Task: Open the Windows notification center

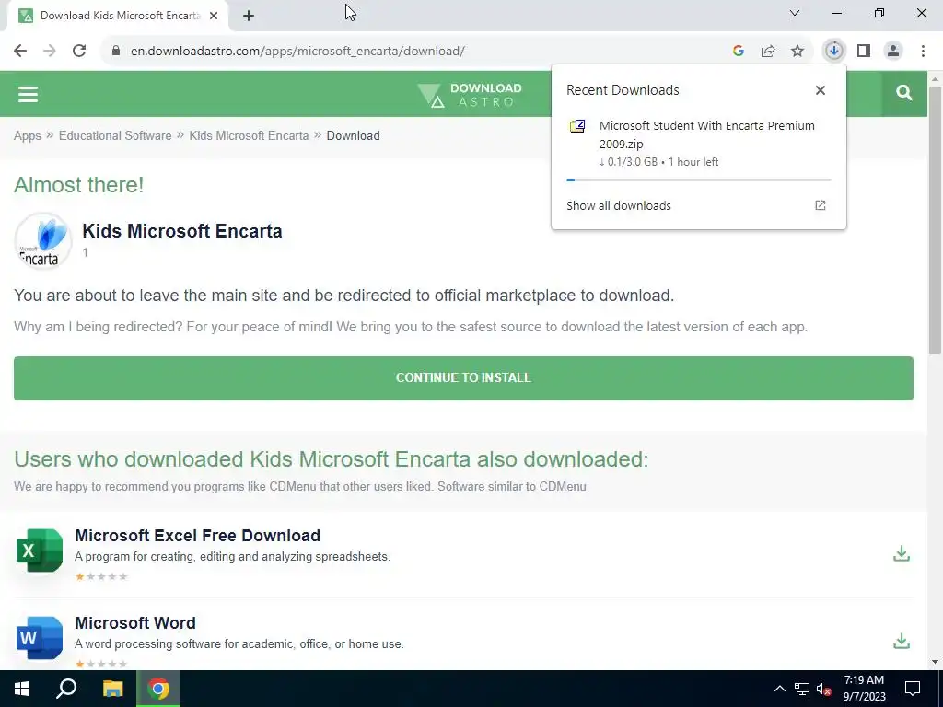Action: [913, 689]
